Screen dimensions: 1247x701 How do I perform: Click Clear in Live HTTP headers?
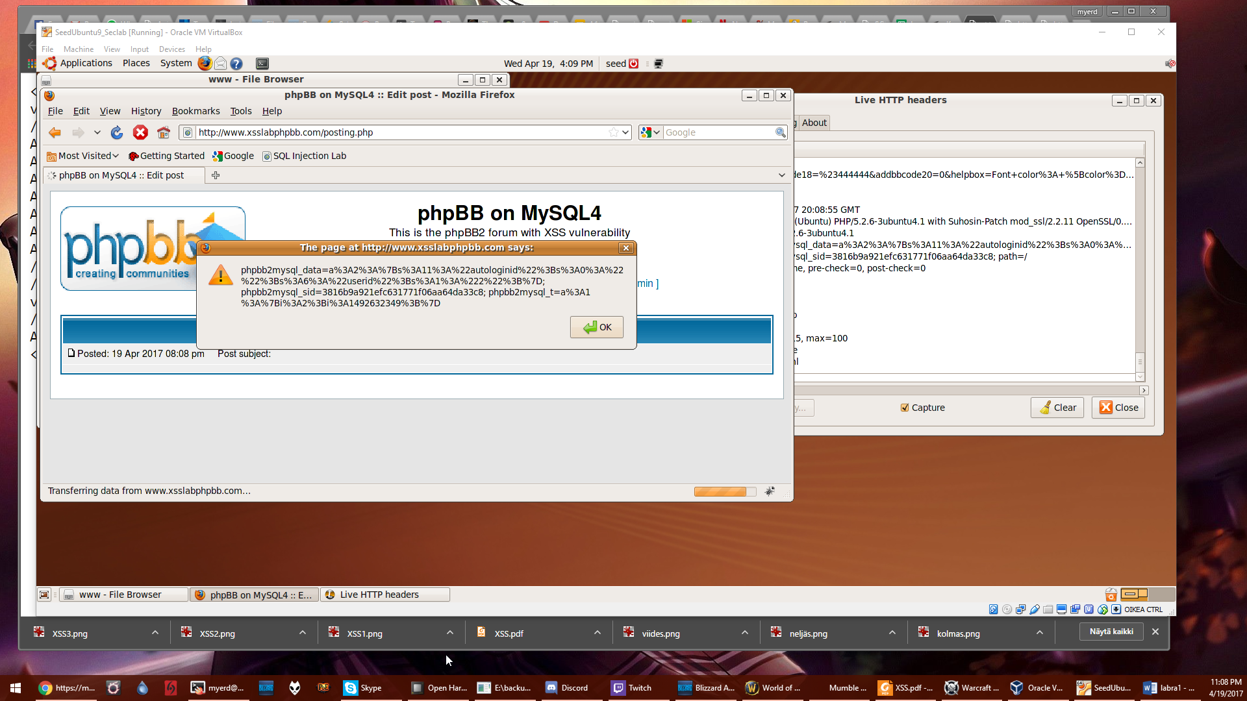pyautogui.click(x=1057, y=408)
